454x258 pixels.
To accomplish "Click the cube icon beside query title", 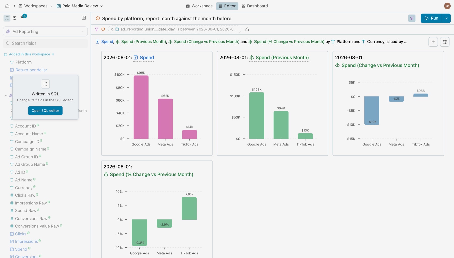I will (x=98, y=18).
